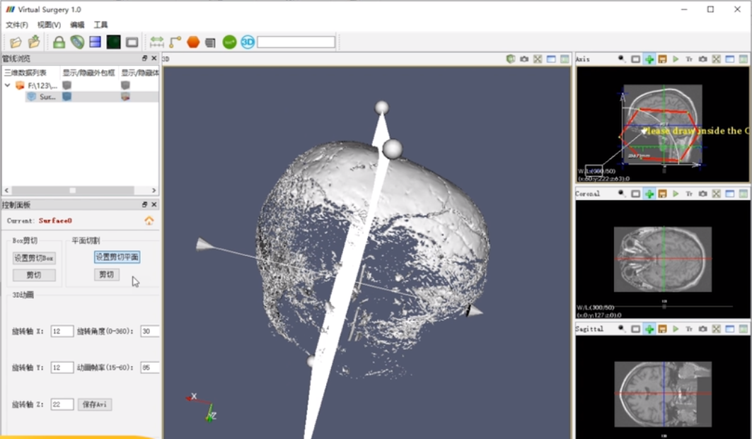Open the 文件(F) menu
752x439 pixels.
click(x=17, y=25)
